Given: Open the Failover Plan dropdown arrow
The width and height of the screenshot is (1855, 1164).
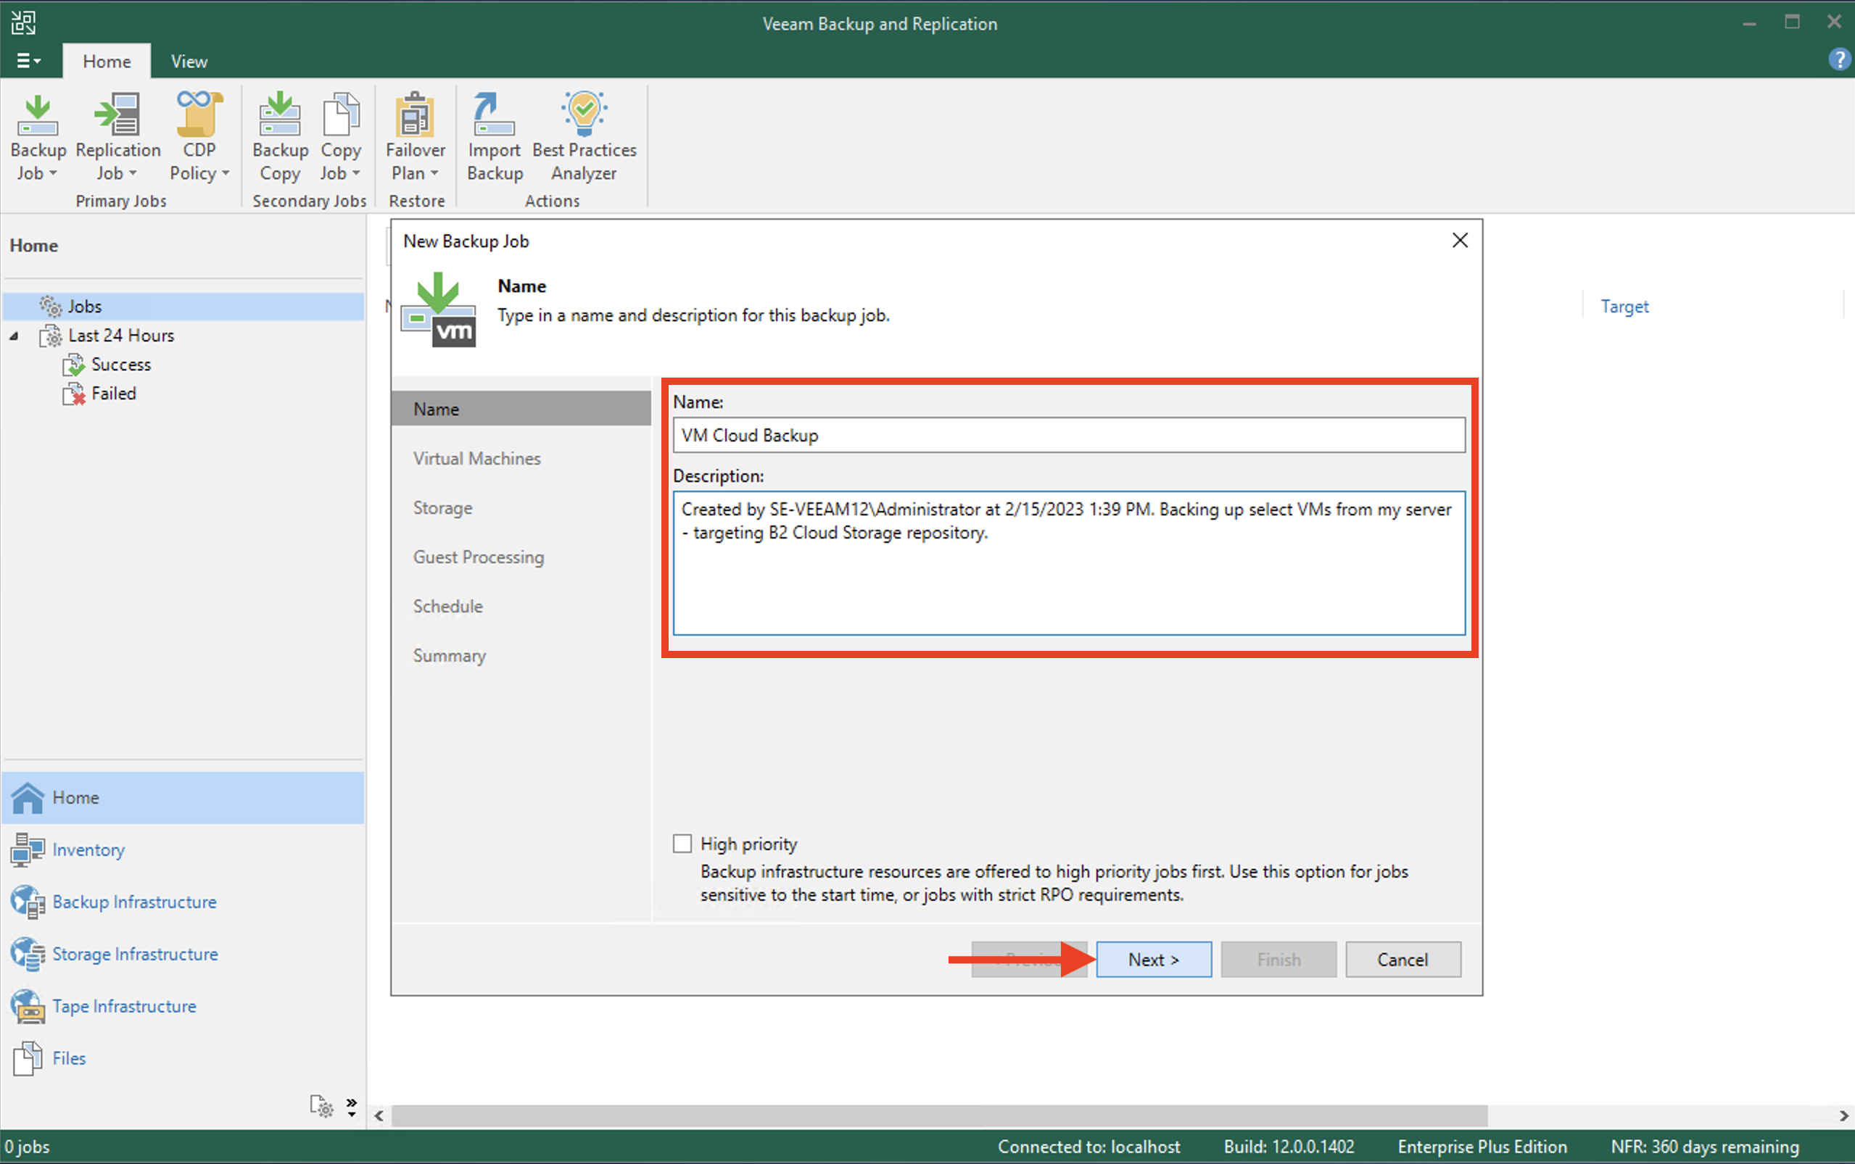Looking at the screenshot, I should coord(435,173).
